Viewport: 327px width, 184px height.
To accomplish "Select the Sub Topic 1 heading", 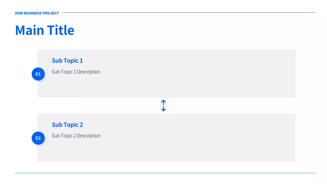I will [x=67, y=61].
